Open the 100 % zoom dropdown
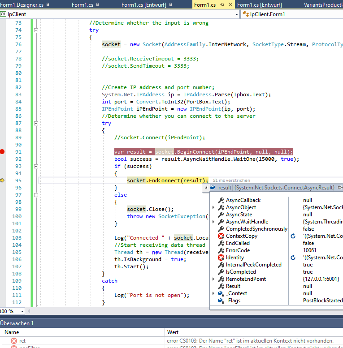 pos(22,311)
